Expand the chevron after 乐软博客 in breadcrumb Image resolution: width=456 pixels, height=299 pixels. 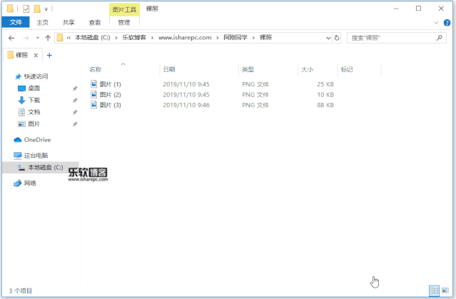click(152, 38)
